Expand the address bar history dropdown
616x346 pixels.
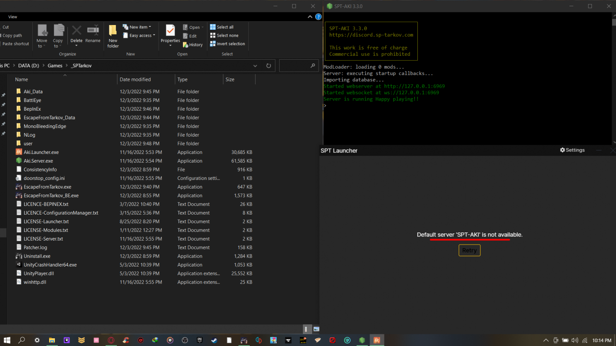pos(255,66)
